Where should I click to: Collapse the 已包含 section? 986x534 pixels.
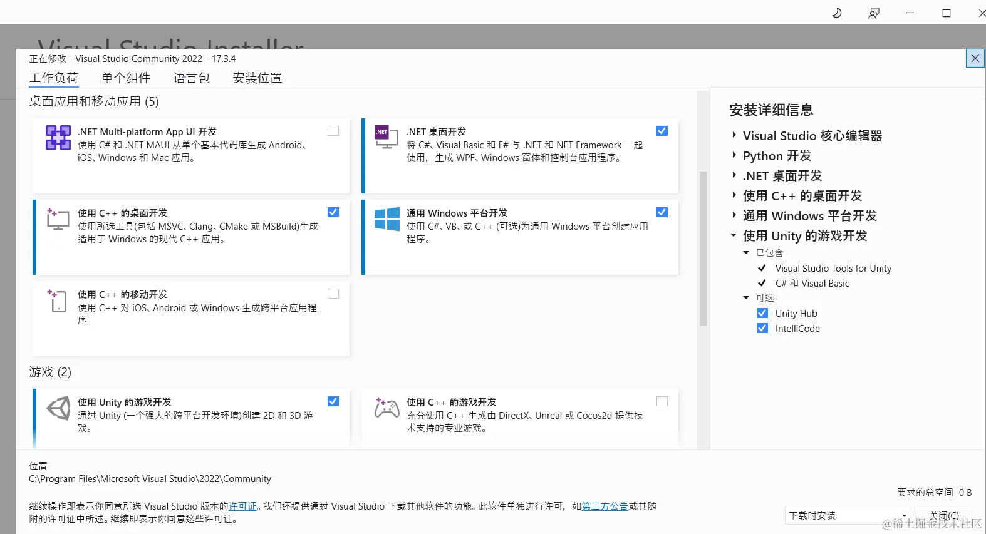pyautogui.click(x=746, y=253)
